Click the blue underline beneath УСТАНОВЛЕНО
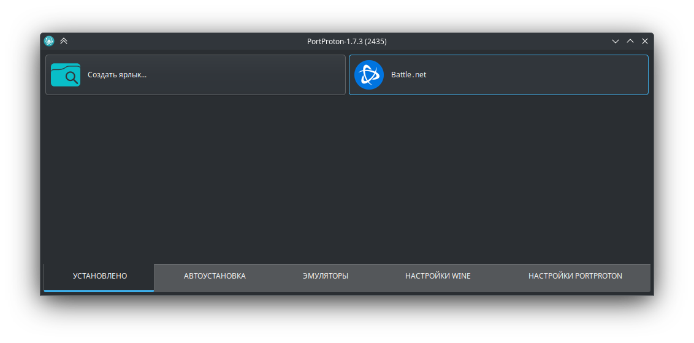The image size is (694, 343). (99, 290)
